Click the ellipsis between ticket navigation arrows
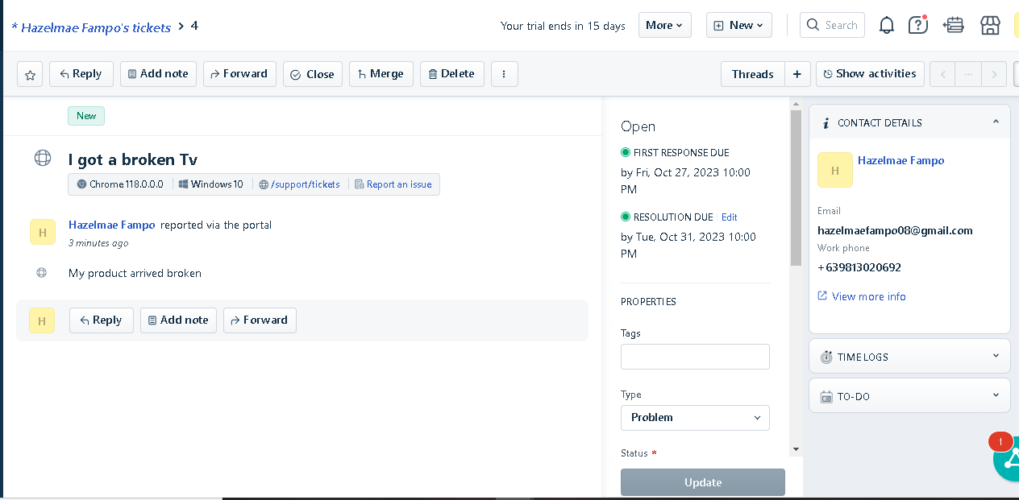The width and height of the screenshot is (1019, 500). coord(968,74)
